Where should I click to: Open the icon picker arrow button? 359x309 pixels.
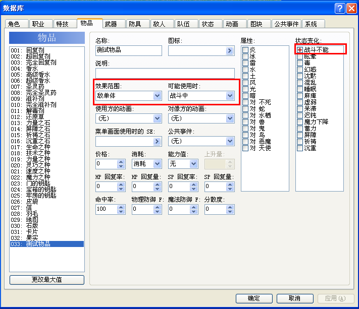point(229,50)
